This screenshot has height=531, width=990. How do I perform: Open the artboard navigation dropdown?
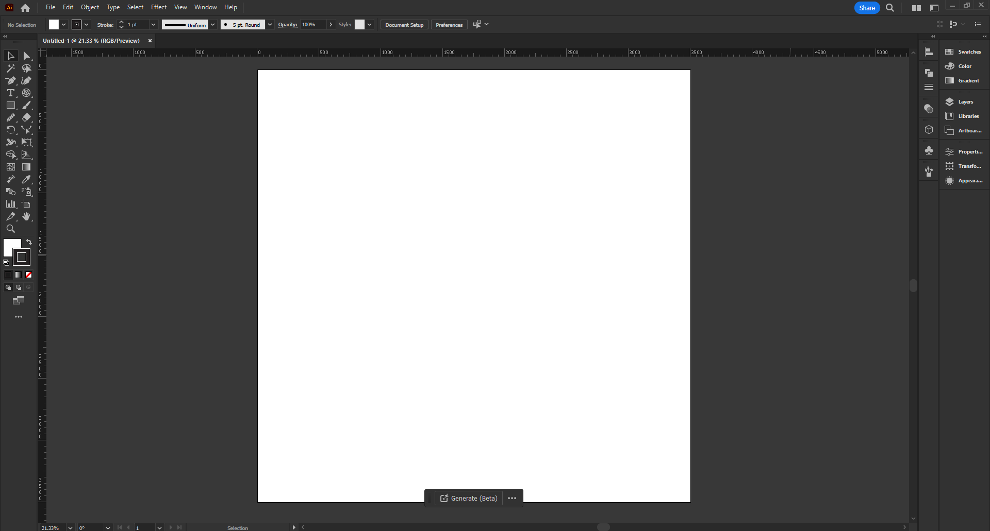(x=160, y=527)
